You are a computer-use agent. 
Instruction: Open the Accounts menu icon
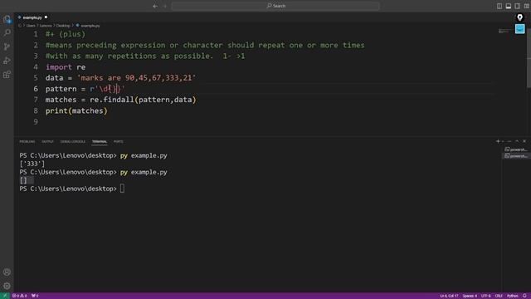[7, 272]
